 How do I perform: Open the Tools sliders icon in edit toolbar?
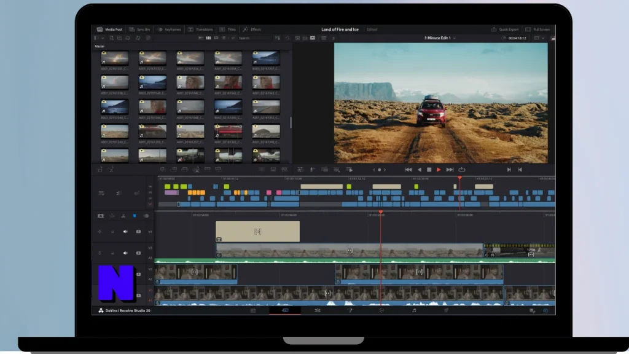[x=300, y=170]
